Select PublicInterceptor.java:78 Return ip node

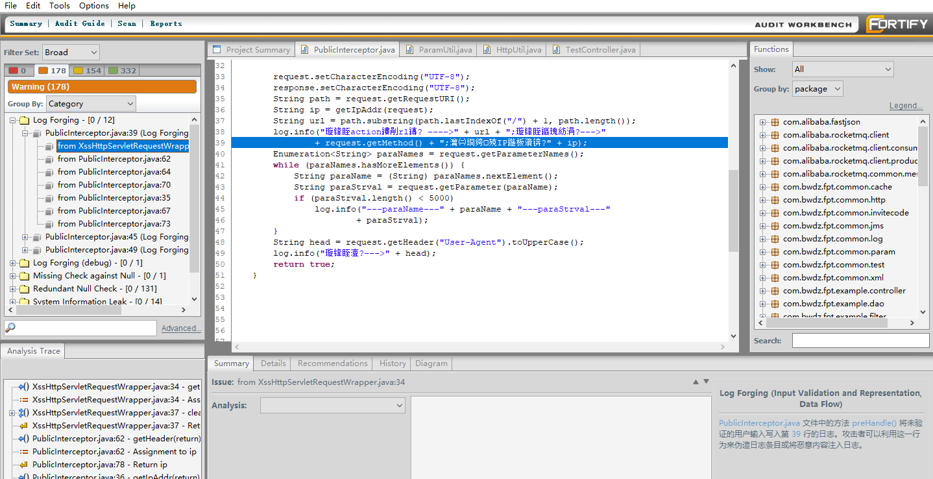(100, 465)
